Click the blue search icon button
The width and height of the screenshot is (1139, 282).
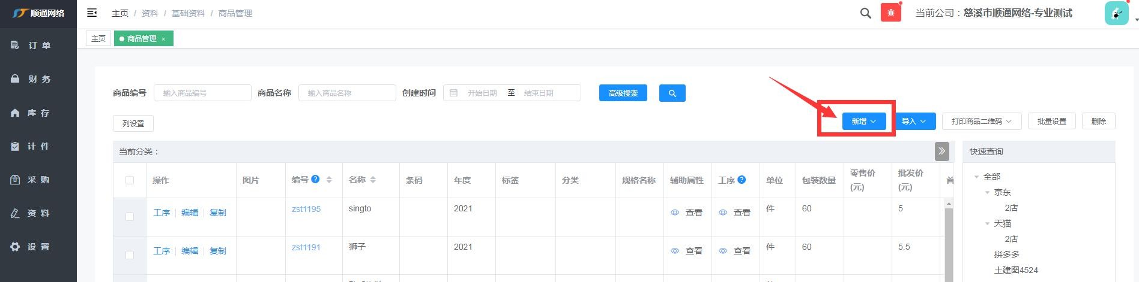pyautogui.click(x=672, y=93)
